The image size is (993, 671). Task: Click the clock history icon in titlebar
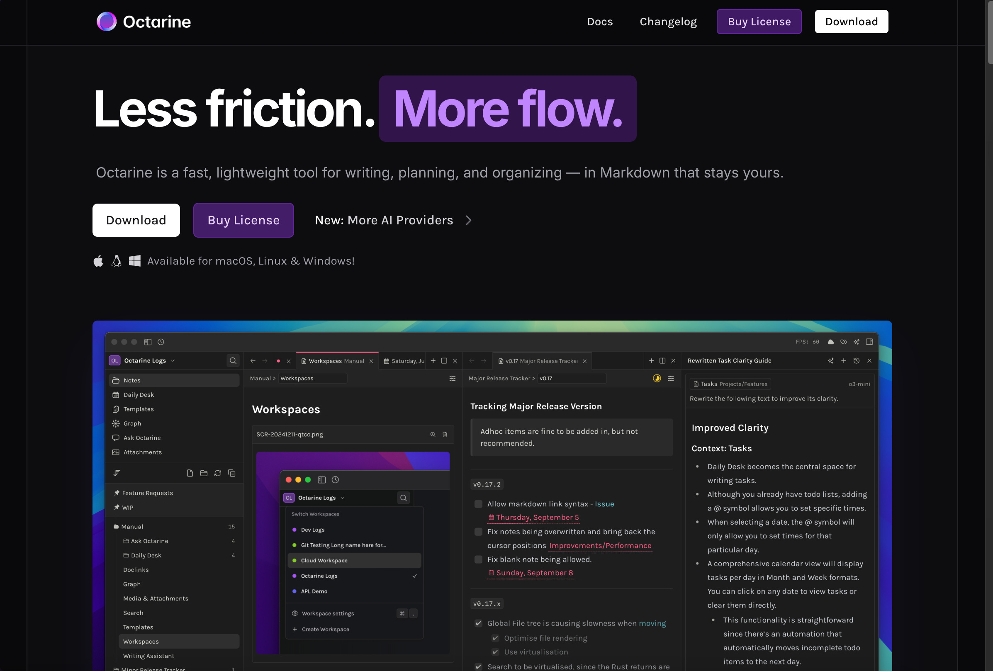(x=161, y=342)
